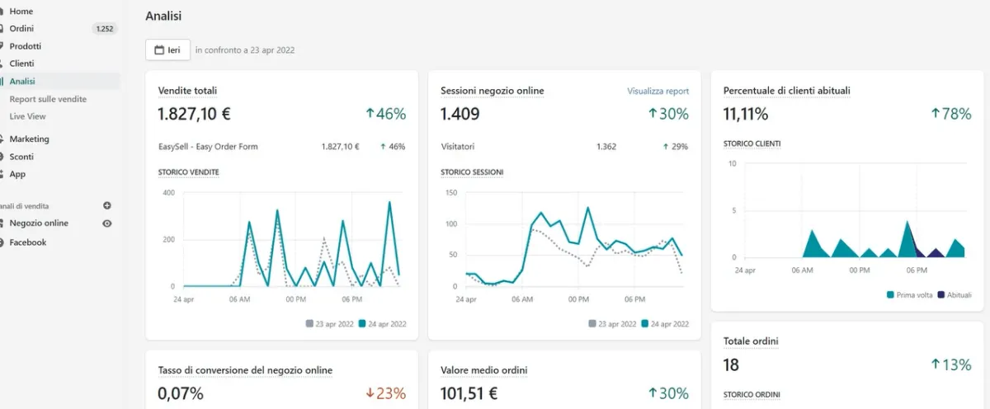
Task: Toggle the Abituali legend in customers chart
Action: [x=955, y=294]
